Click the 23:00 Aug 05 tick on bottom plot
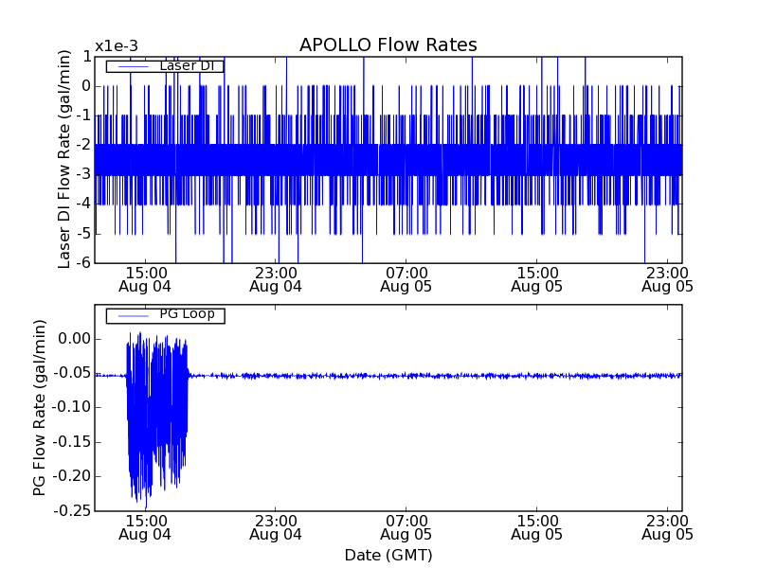Screen dimensions: 758x568 tap(666, 527)
